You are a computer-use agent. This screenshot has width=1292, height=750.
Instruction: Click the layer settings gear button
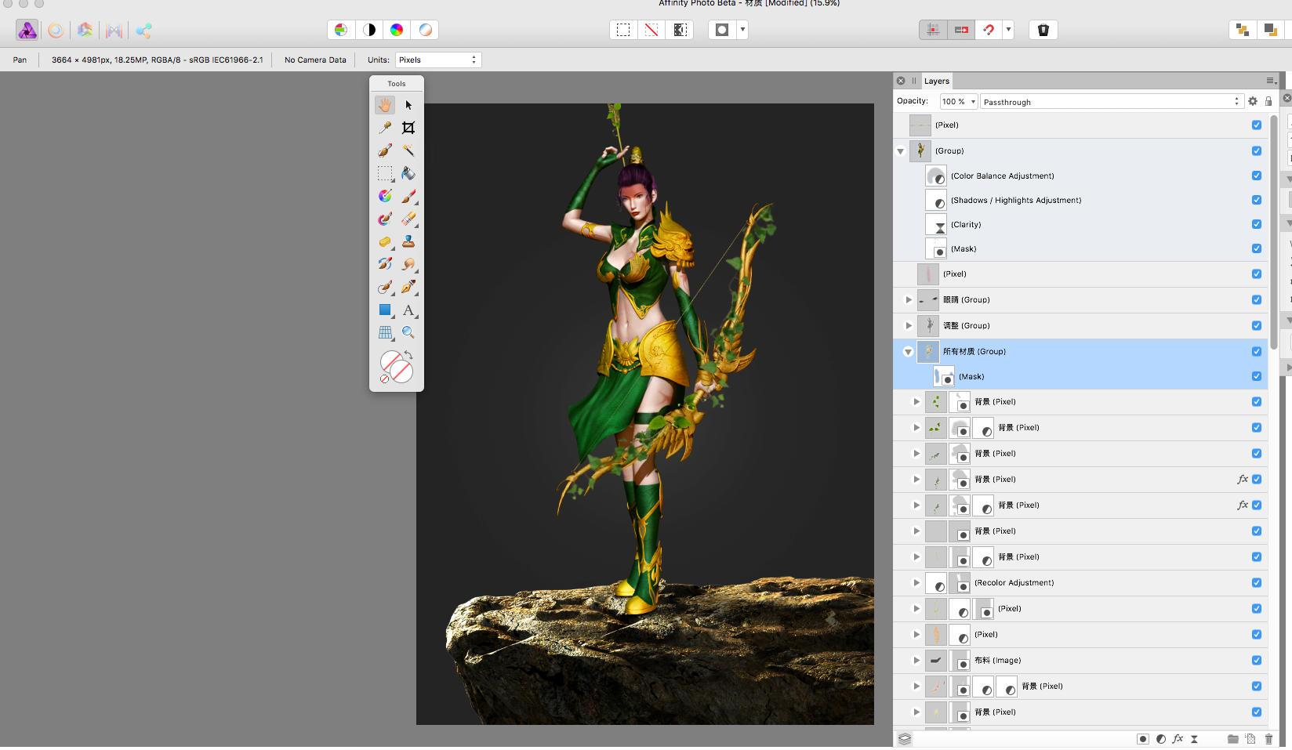coord(1253,101)
